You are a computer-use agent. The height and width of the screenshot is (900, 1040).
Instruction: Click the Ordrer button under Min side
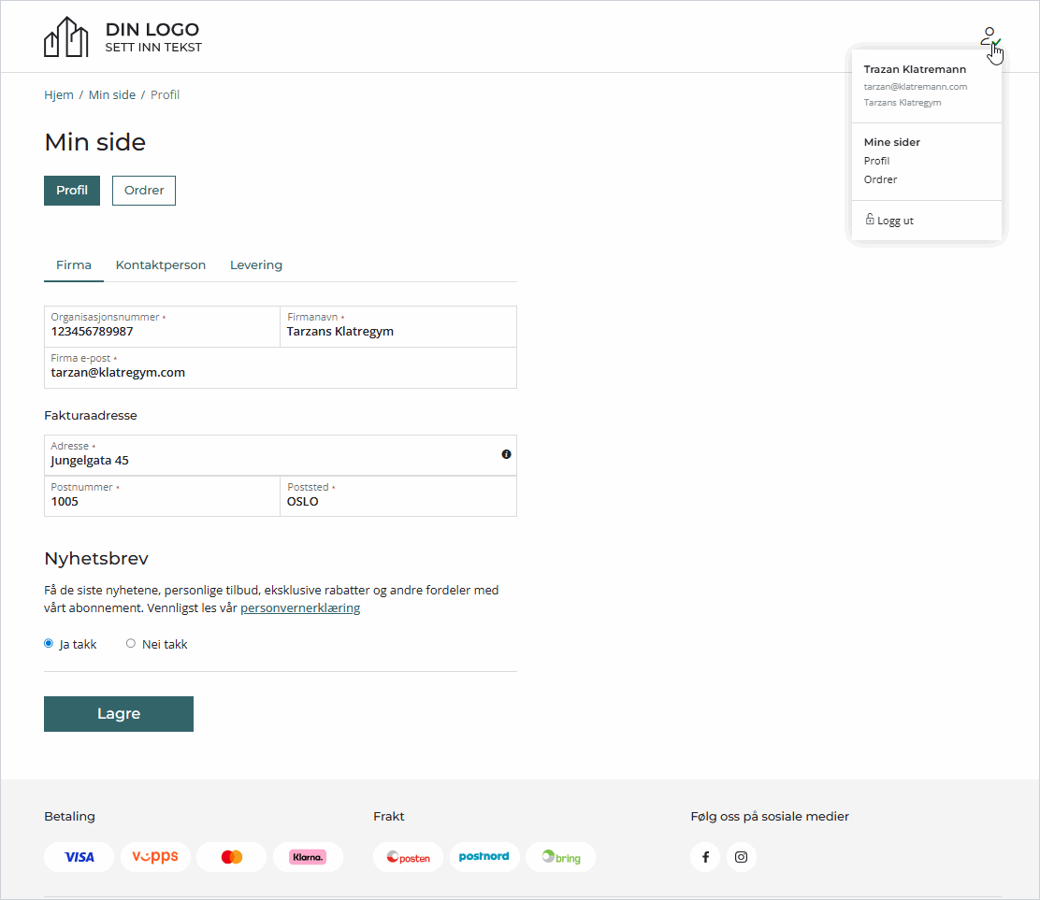pos(144,191)
